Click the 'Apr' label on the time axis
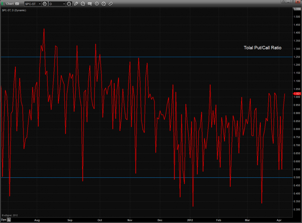This screenshot has height=223, width=302. pos(279,220)
